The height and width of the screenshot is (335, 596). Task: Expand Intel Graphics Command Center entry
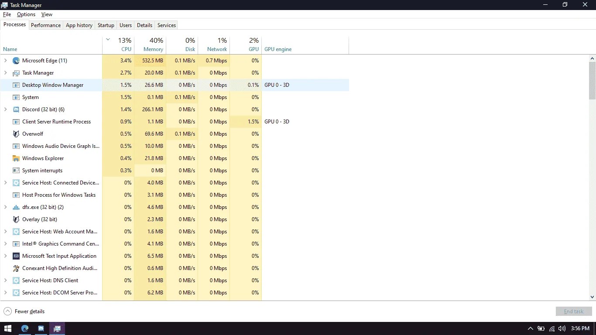pyautogui.click(x=6, y=244)
